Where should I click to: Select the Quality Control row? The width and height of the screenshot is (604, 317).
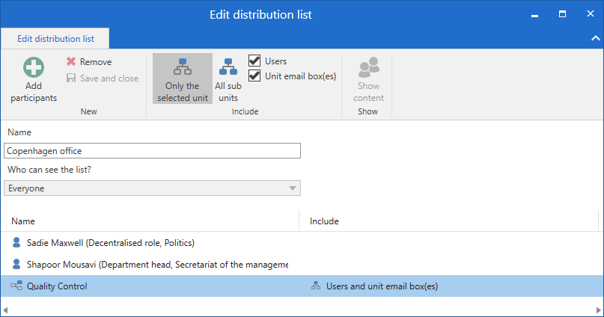pyautogui.click(x=302, y=286)
